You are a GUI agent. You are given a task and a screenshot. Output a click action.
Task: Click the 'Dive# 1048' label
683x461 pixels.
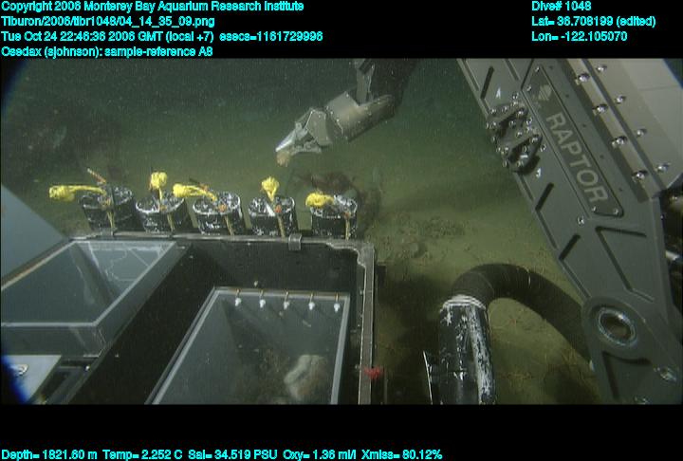[x=561, y=7]
